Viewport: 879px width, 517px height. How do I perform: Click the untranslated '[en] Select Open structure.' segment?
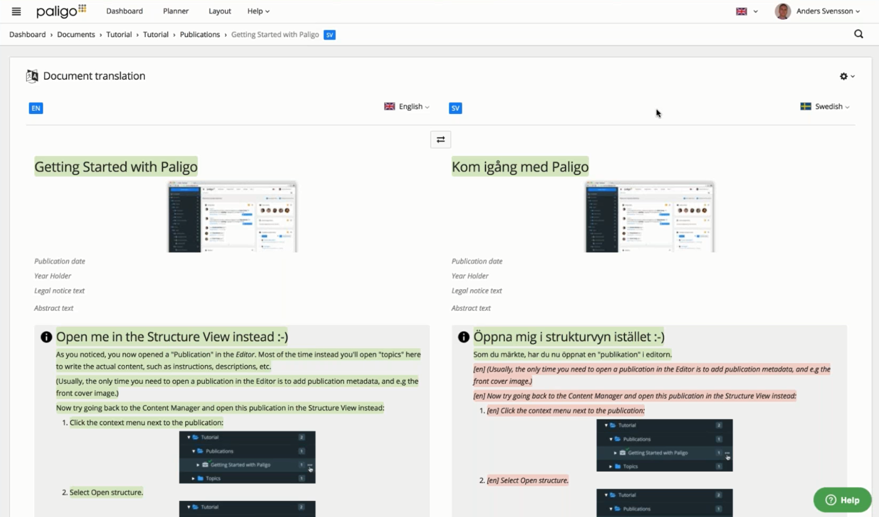point(528,480)
